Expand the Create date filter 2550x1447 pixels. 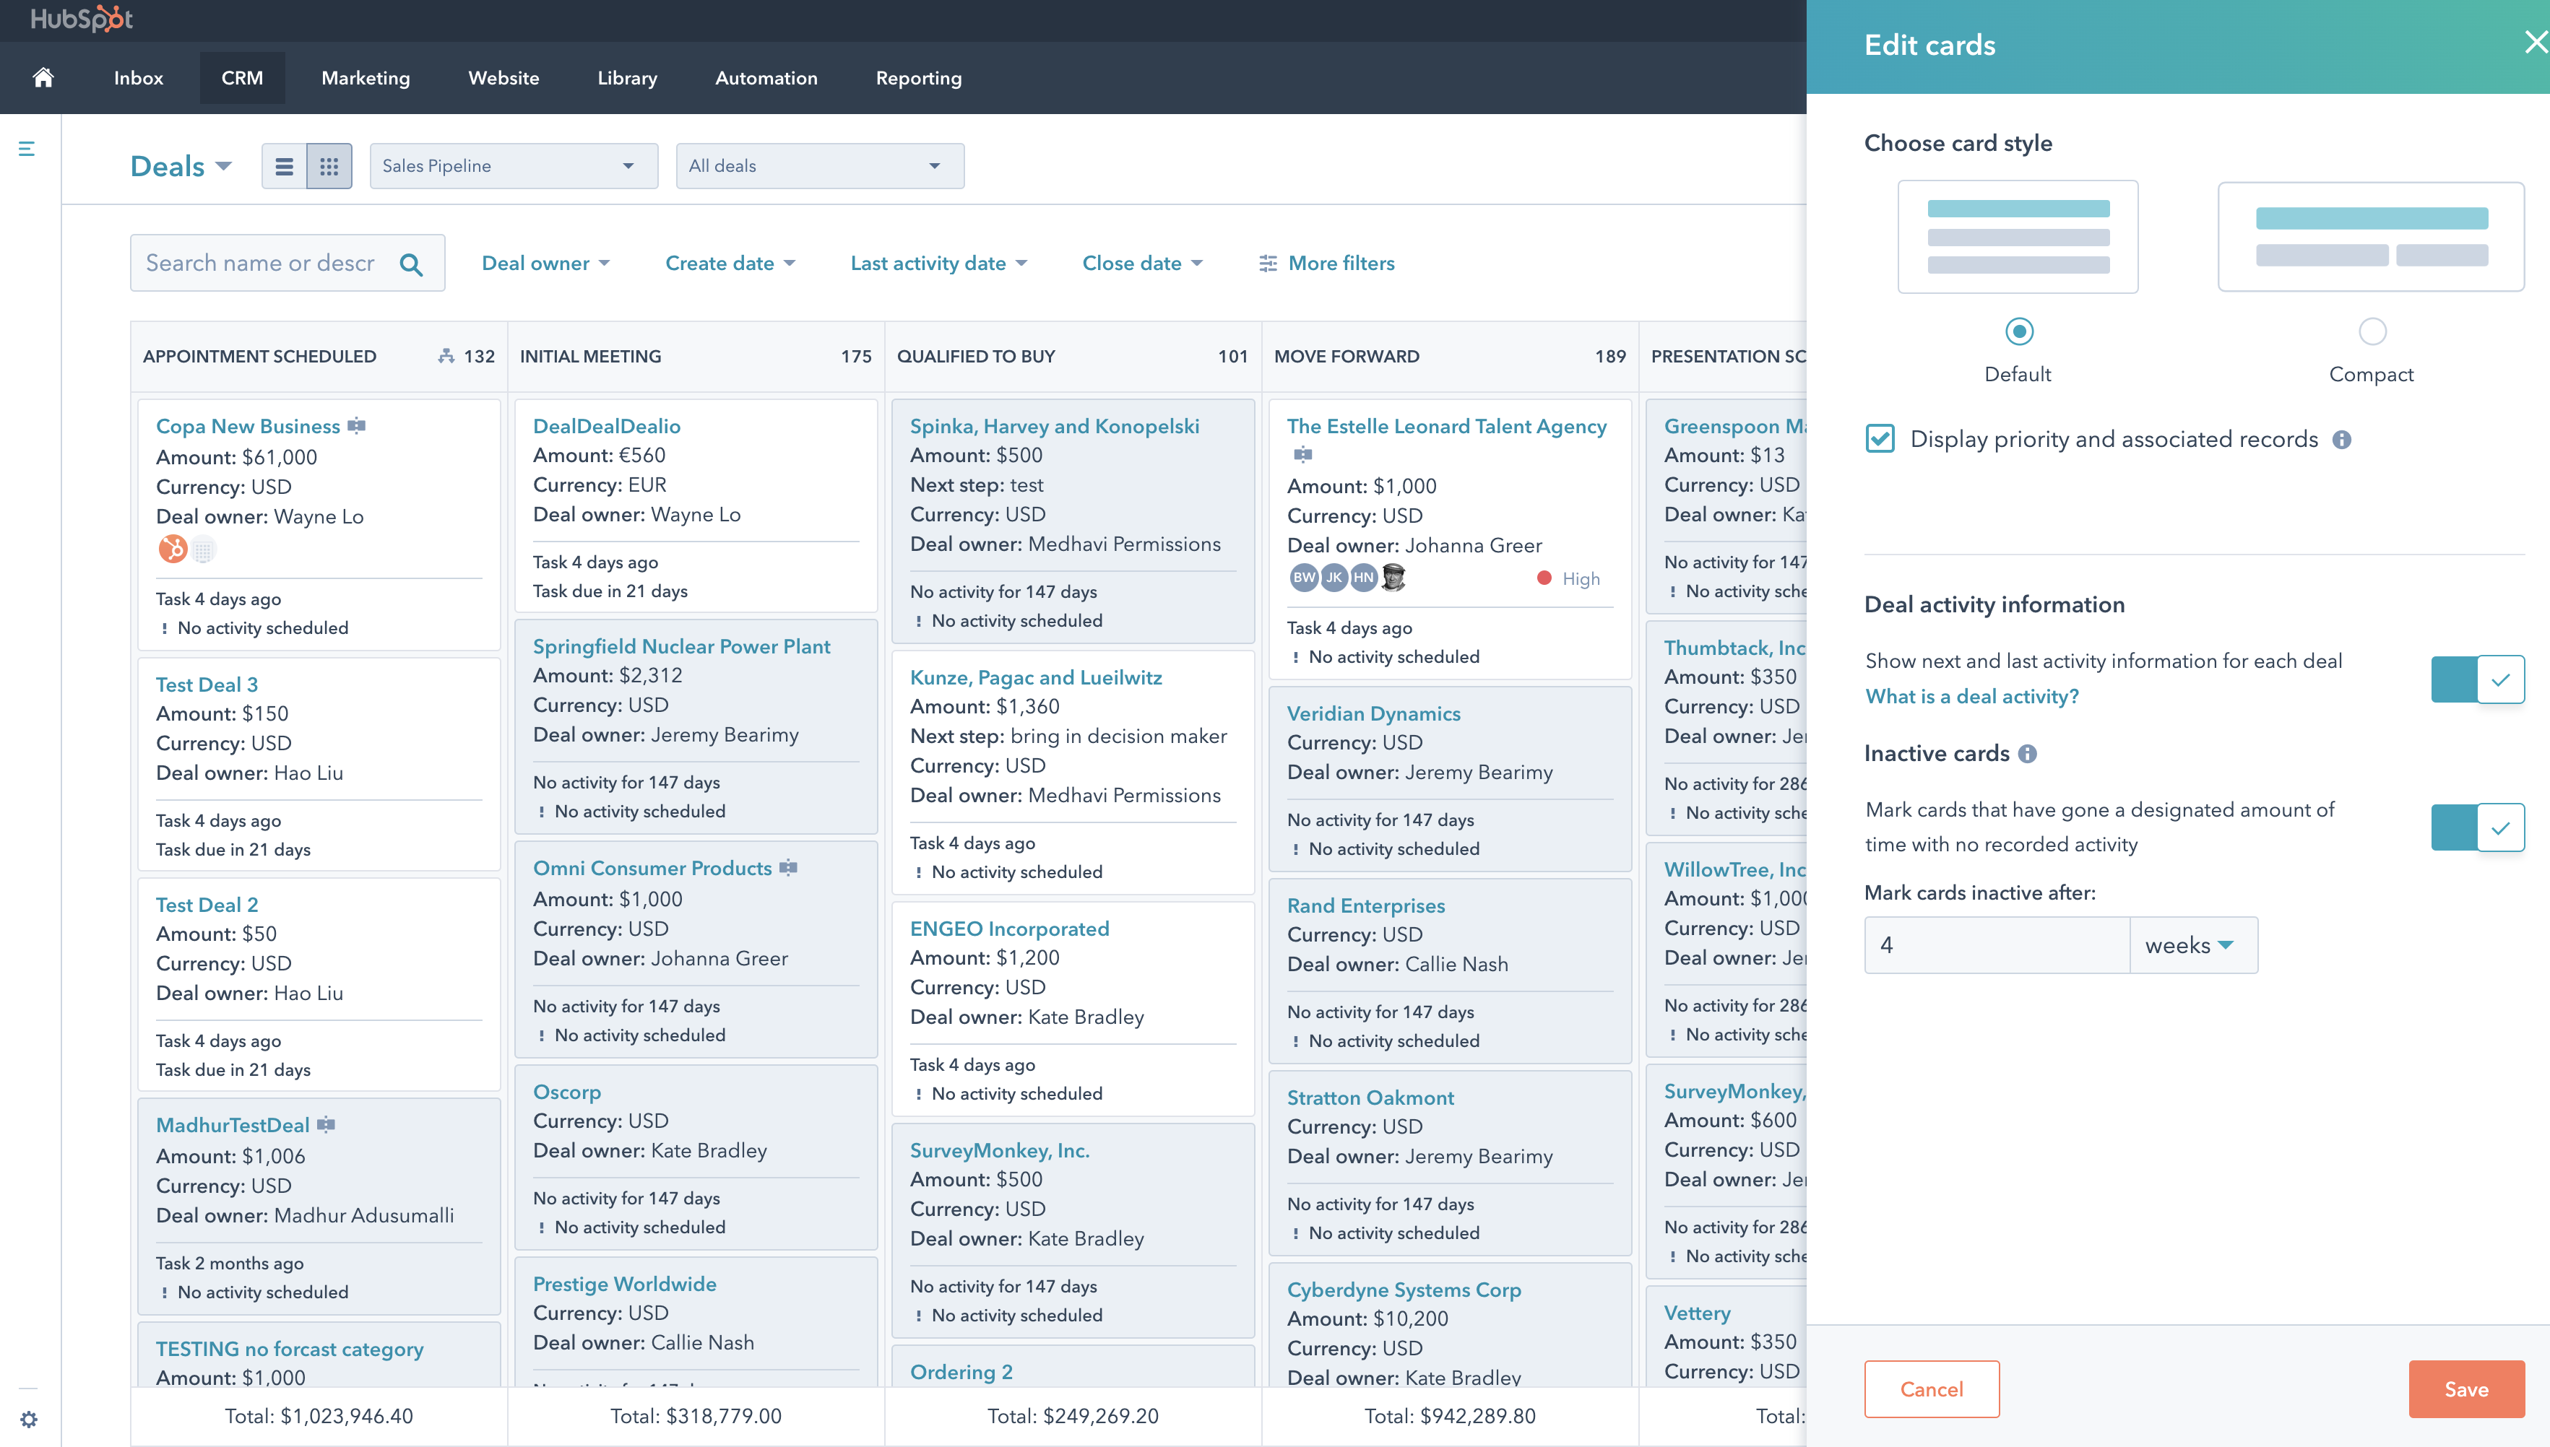(730, 264)
